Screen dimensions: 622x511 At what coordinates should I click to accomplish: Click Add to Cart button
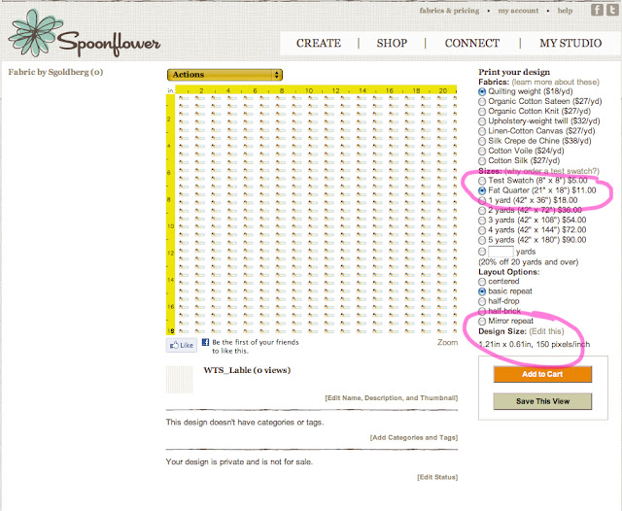(x=542, y=374)
